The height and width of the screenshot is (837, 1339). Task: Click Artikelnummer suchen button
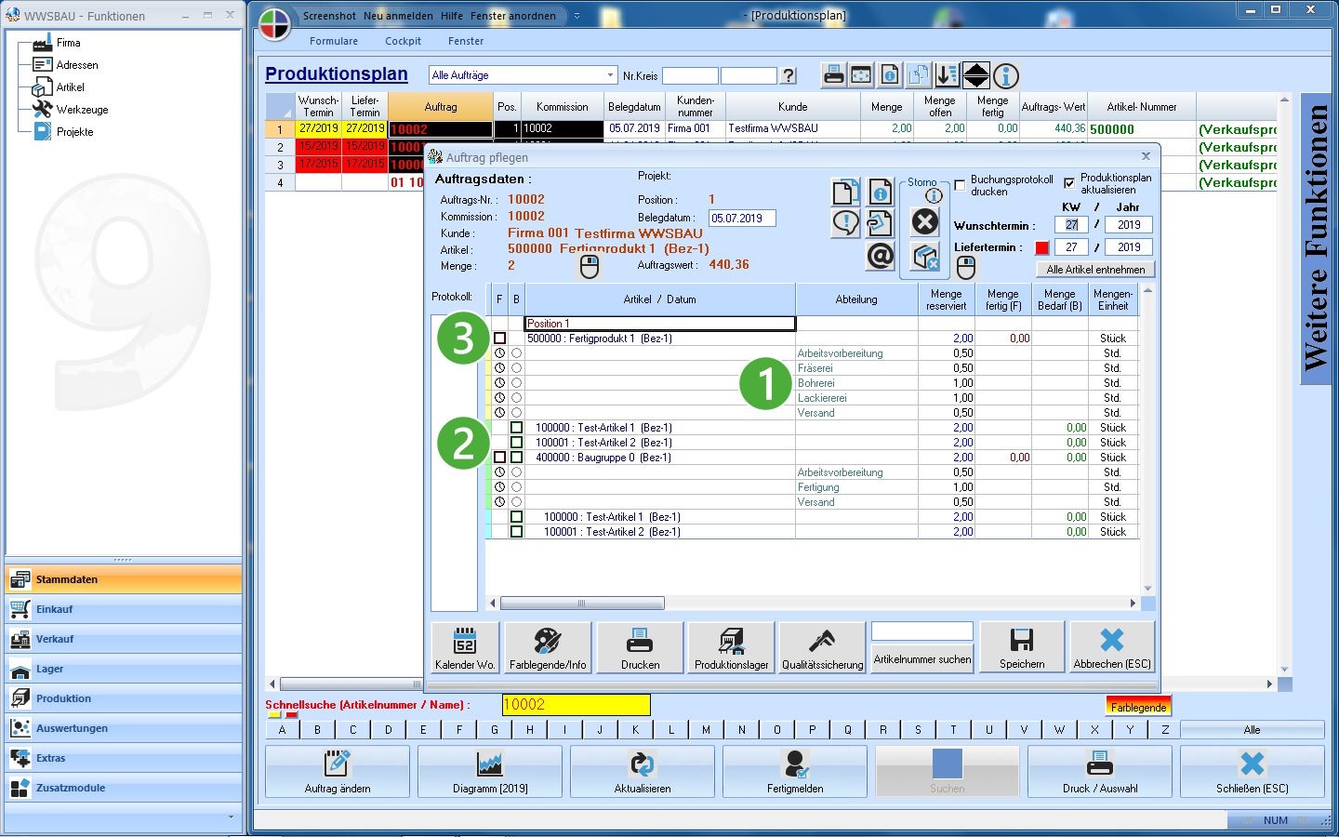tap(922, 659)
